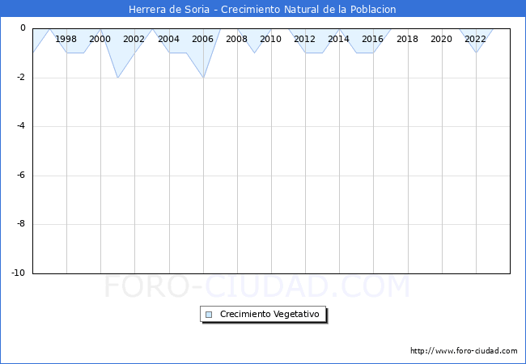
Task: Select the 2008 x-axis year label
Action: [x=236, y=39]
